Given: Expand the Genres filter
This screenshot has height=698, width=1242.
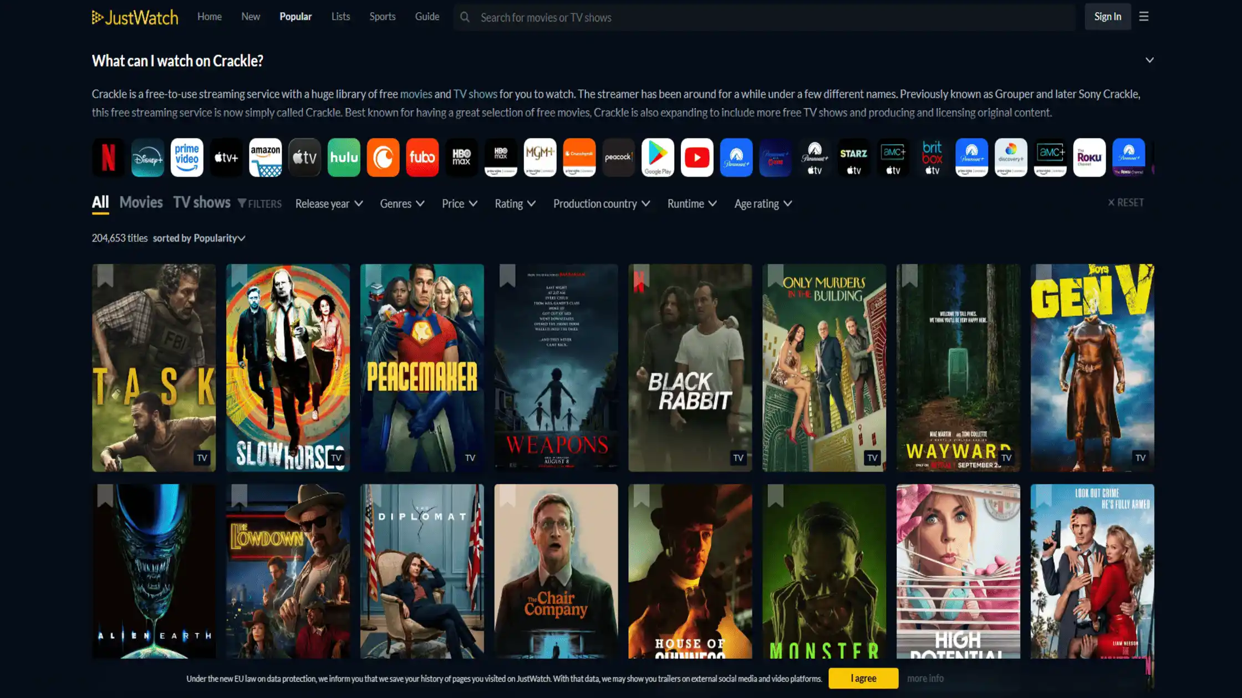Looking at the screenshot, I should click(402, 203).
